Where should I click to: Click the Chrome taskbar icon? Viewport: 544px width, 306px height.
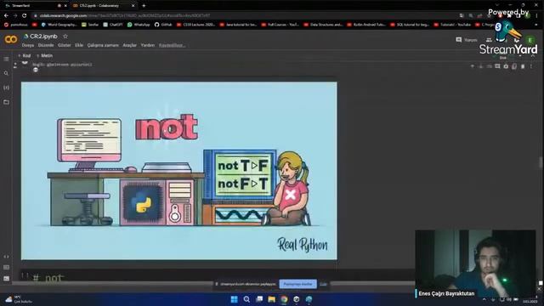(x=284, y=299)
